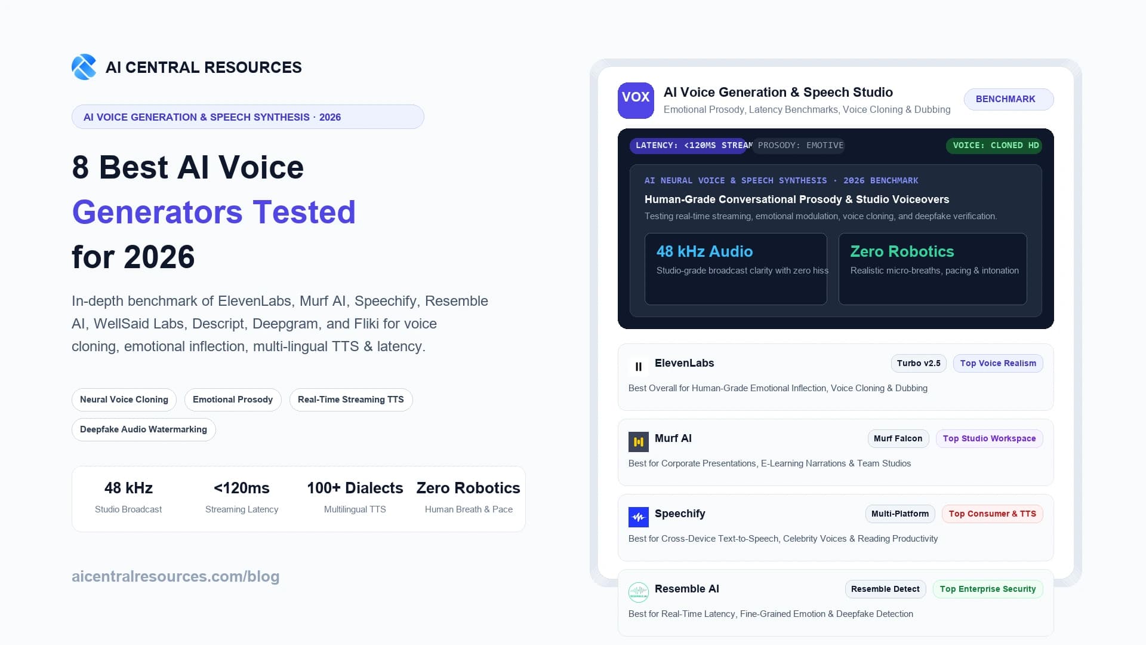Click the Turbo v2.5 badge
This screenshot has height=645, width=1146.
pyautogui.click(x=919, y=363)
